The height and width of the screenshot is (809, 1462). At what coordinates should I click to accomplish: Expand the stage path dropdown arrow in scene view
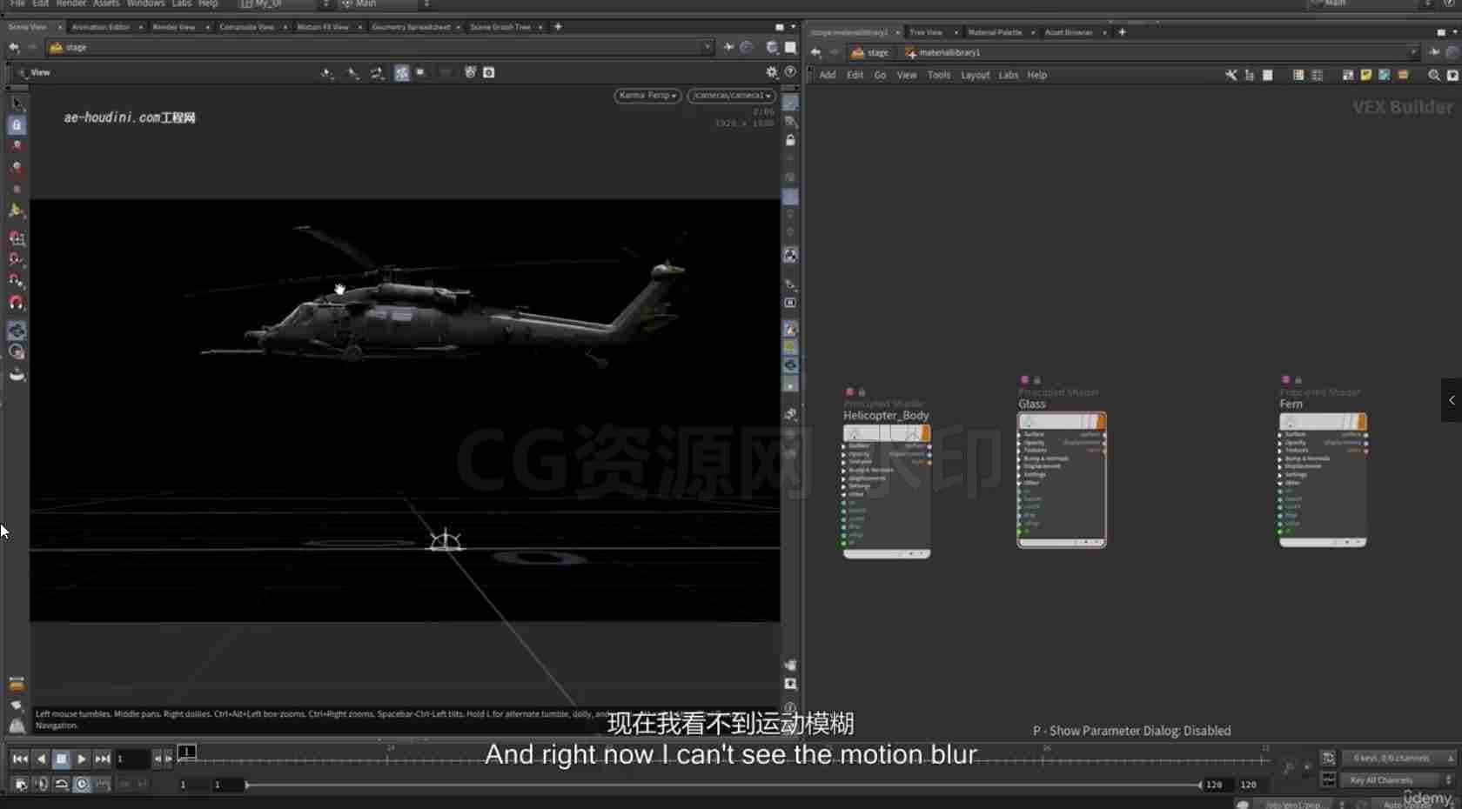click(707, 47)
